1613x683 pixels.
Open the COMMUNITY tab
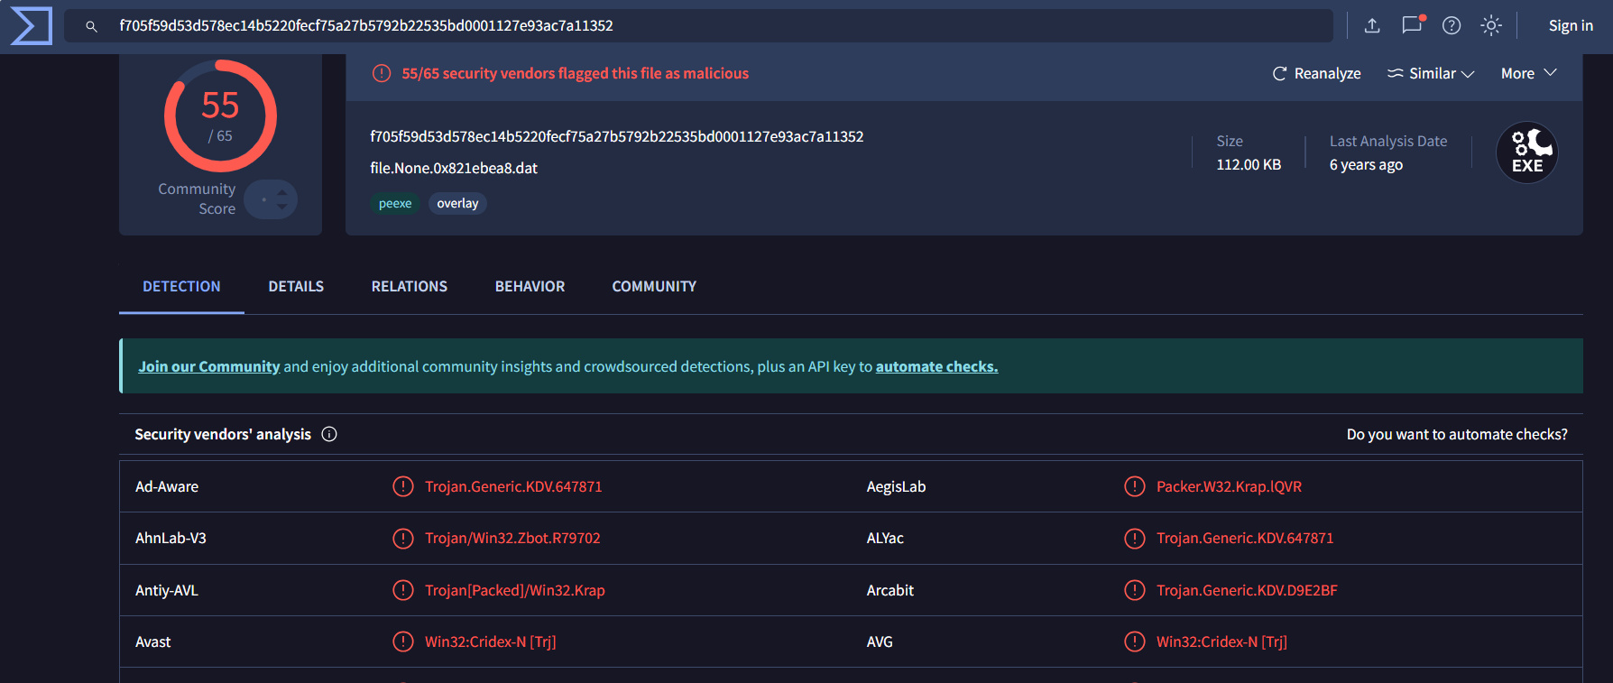click(x=654, y=286)
